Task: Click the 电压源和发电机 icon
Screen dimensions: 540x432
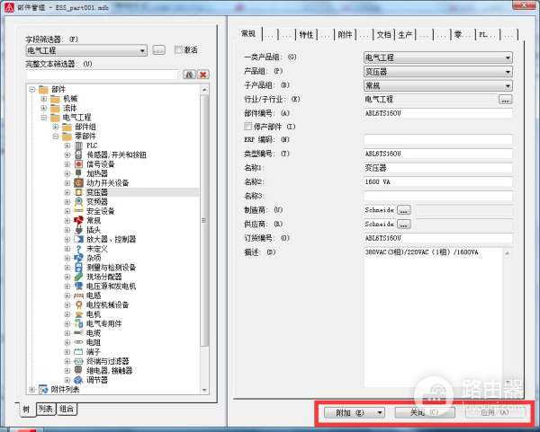Action: coord(78,286)
